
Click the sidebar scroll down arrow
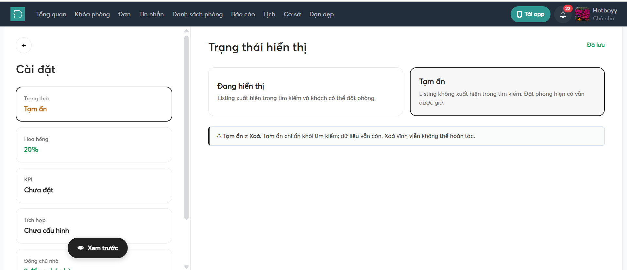pos(187,267)
